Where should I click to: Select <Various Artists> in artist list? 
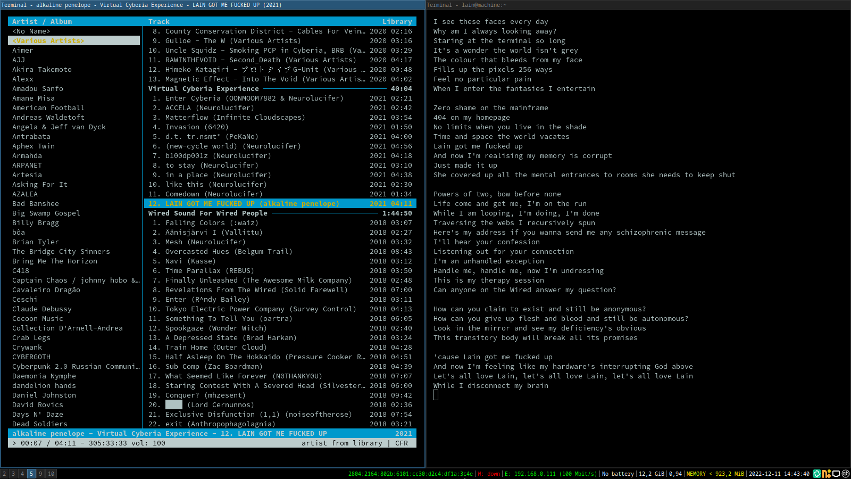point(74,40)
